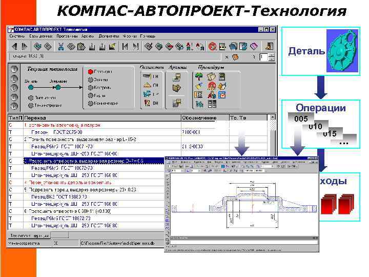Click the blue rolled sheets toolbar icon
This screenshot has width=369, height=277.
[x=233, y=46]
